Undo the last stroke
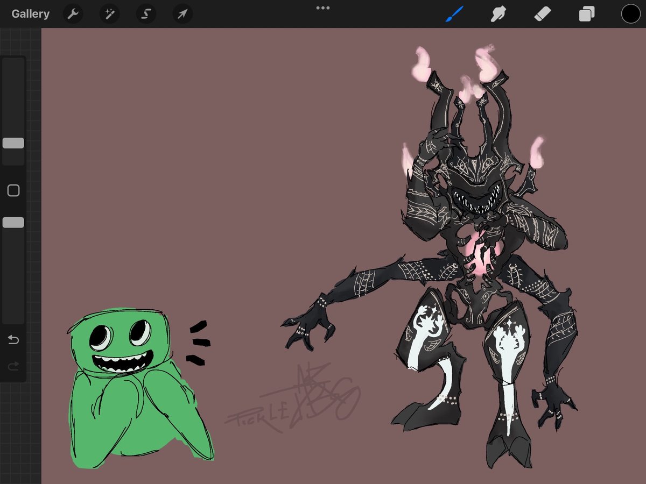Image resolution: width=646 pixels, height=484 pixels. tap(13, 340)
